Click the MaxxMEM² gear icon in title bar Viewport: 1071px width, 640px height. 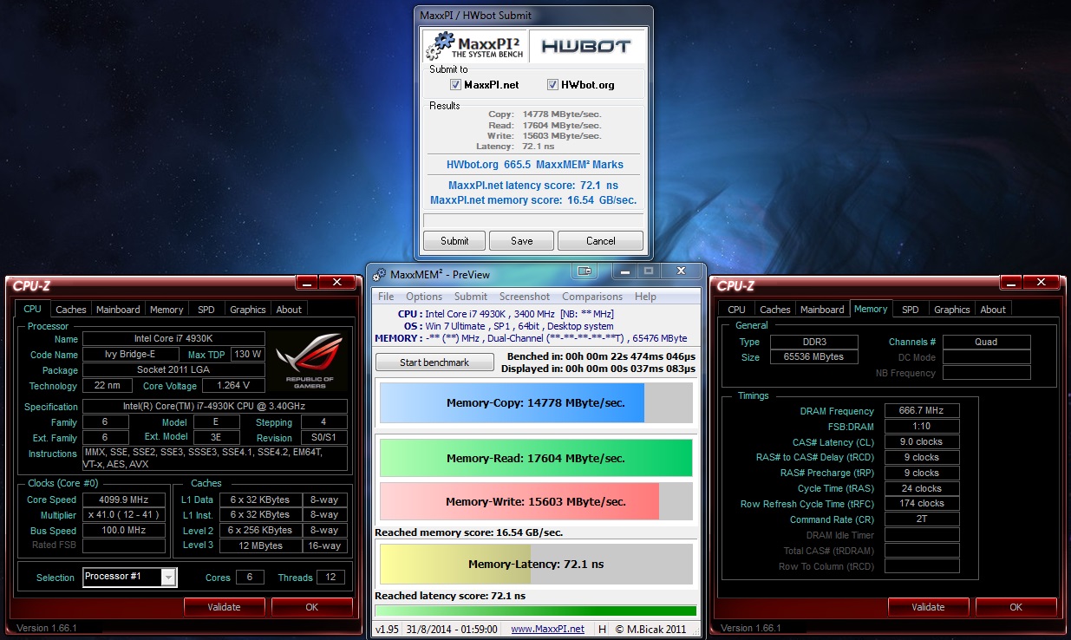coord(379,275)
